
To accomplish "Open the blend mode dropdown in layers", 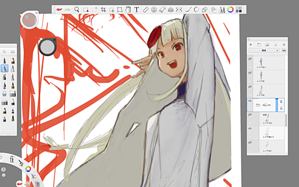I will click(x=264, y=51).
